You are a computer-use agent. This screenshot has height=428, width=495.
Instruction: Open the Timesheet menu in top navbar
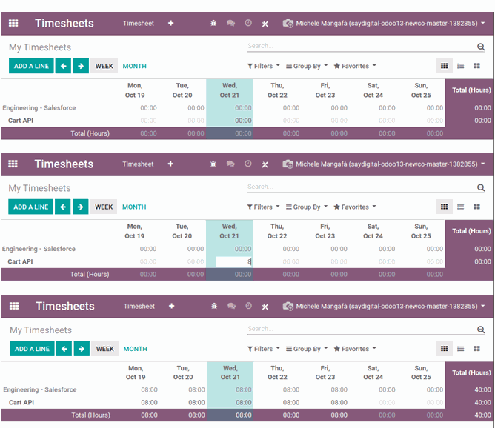tap(138, 24)
